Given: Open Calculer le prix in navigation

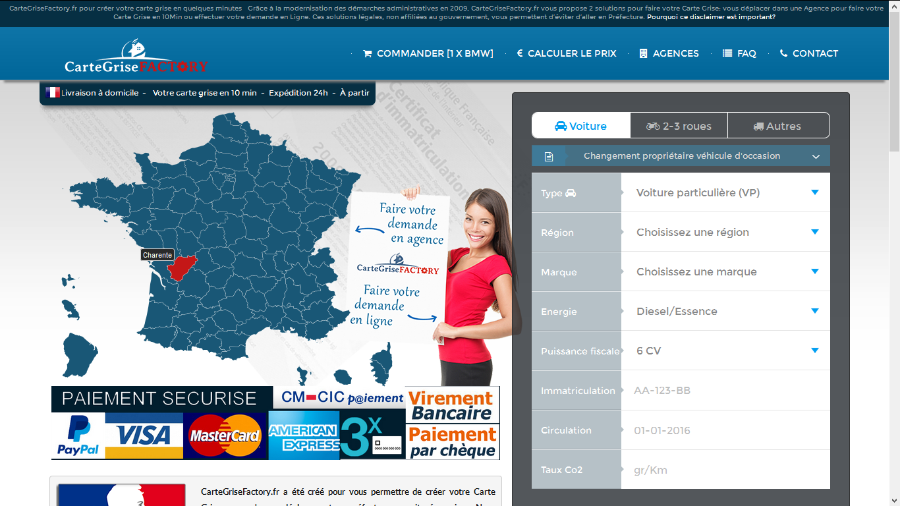Looking at the screenshot, I should click(567, 53).
